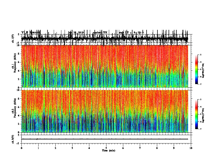Viewport: 215px width, 166px height.
Task: Click the time axis tick label "7"
Action: (140, 148)
